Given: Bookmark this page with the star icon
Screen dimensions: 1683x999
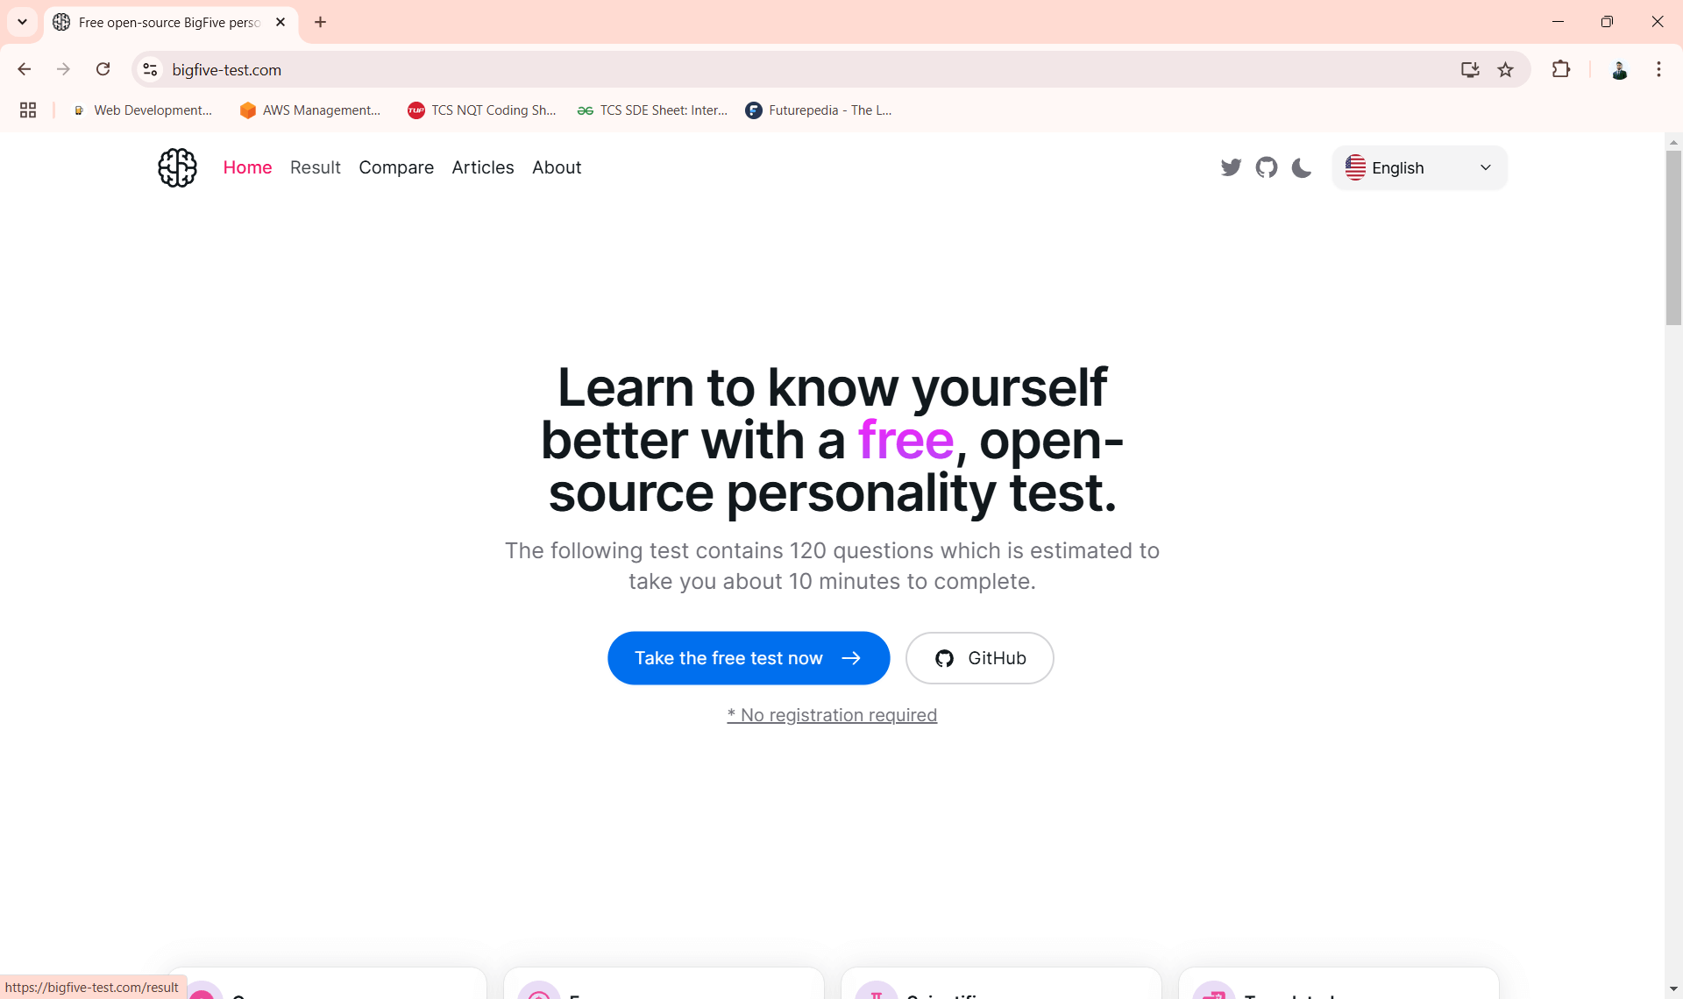Looking at the screenshot, I should click(1507, 69).
